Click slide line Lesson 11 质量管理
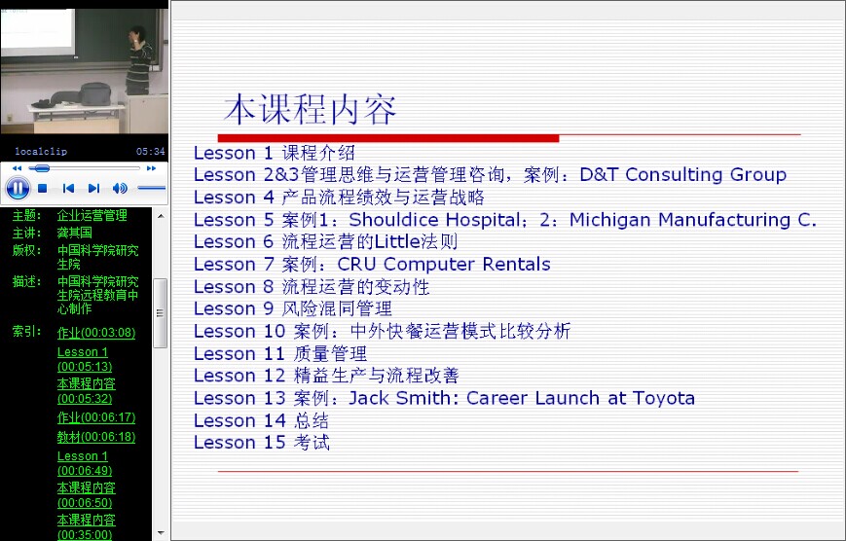The width and height of the screenshot is (846, 541). pyautogui.click(x=280, y=354)
